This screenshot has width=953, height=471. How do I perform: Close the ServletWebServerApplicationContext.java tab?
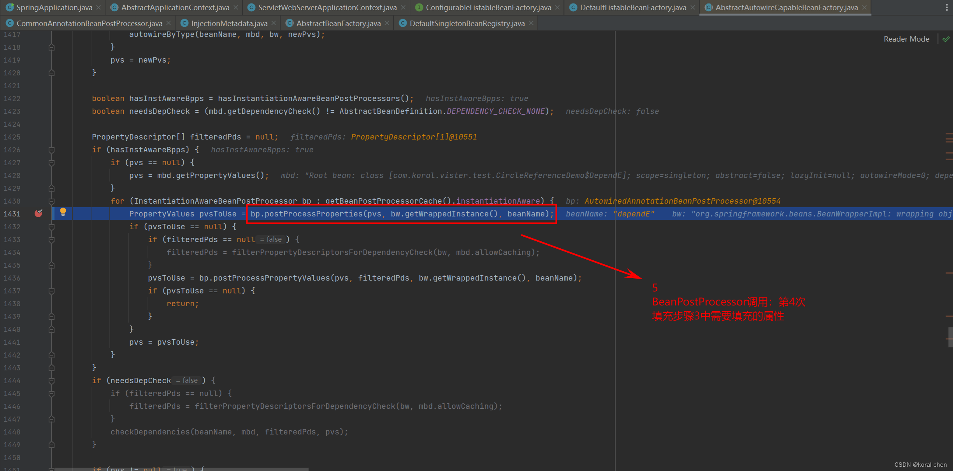pos(403,7)
